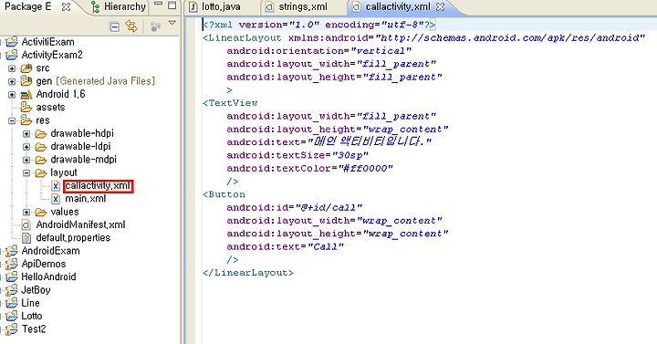Collapse the res folder
Image resolution: width=657 pixels, height=344 pixels.
[x=12, y=120]
